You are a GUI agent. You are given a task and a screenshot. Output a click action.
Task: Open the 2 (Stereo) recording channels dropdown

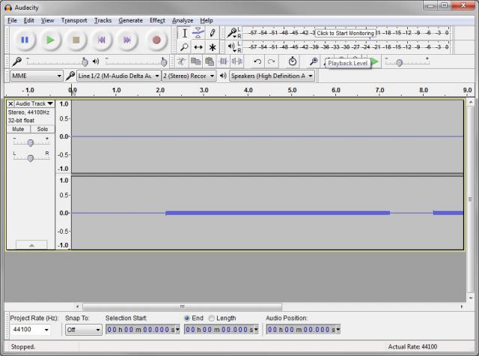pyautogui.click(x=189, y=76)
